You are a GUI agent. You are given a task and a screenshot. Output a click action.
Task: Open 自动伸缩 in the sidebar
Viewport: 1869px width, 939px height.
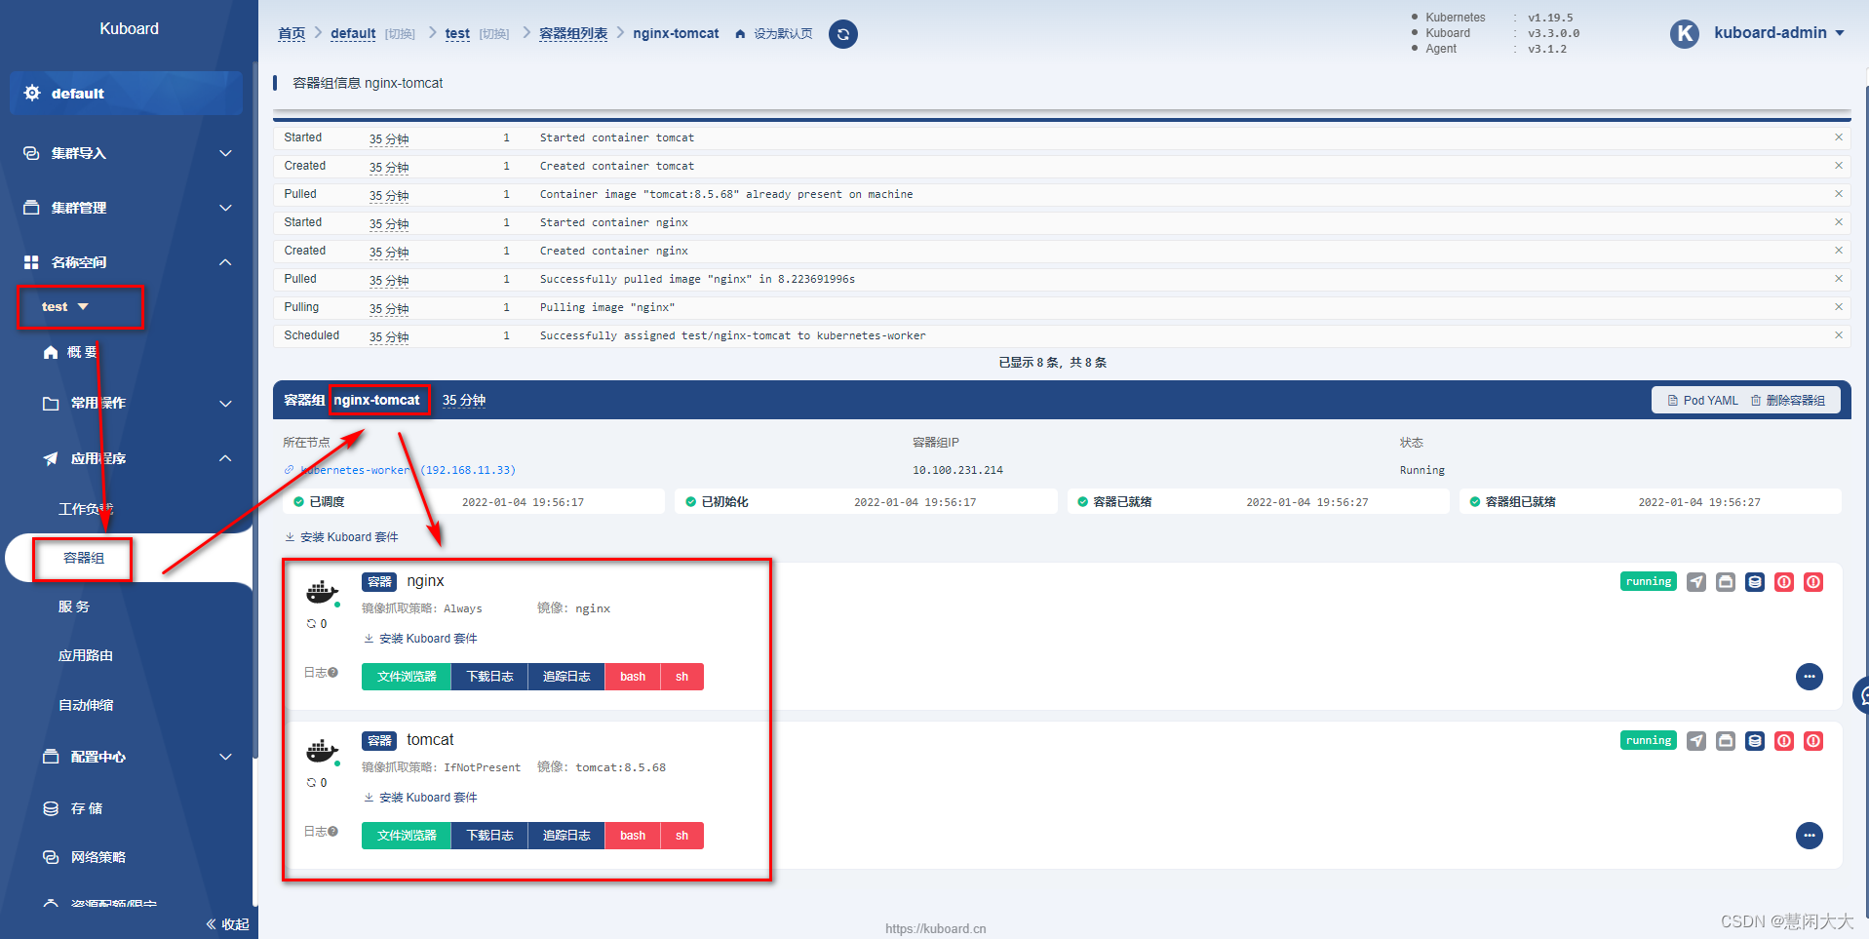click(86, 705)
